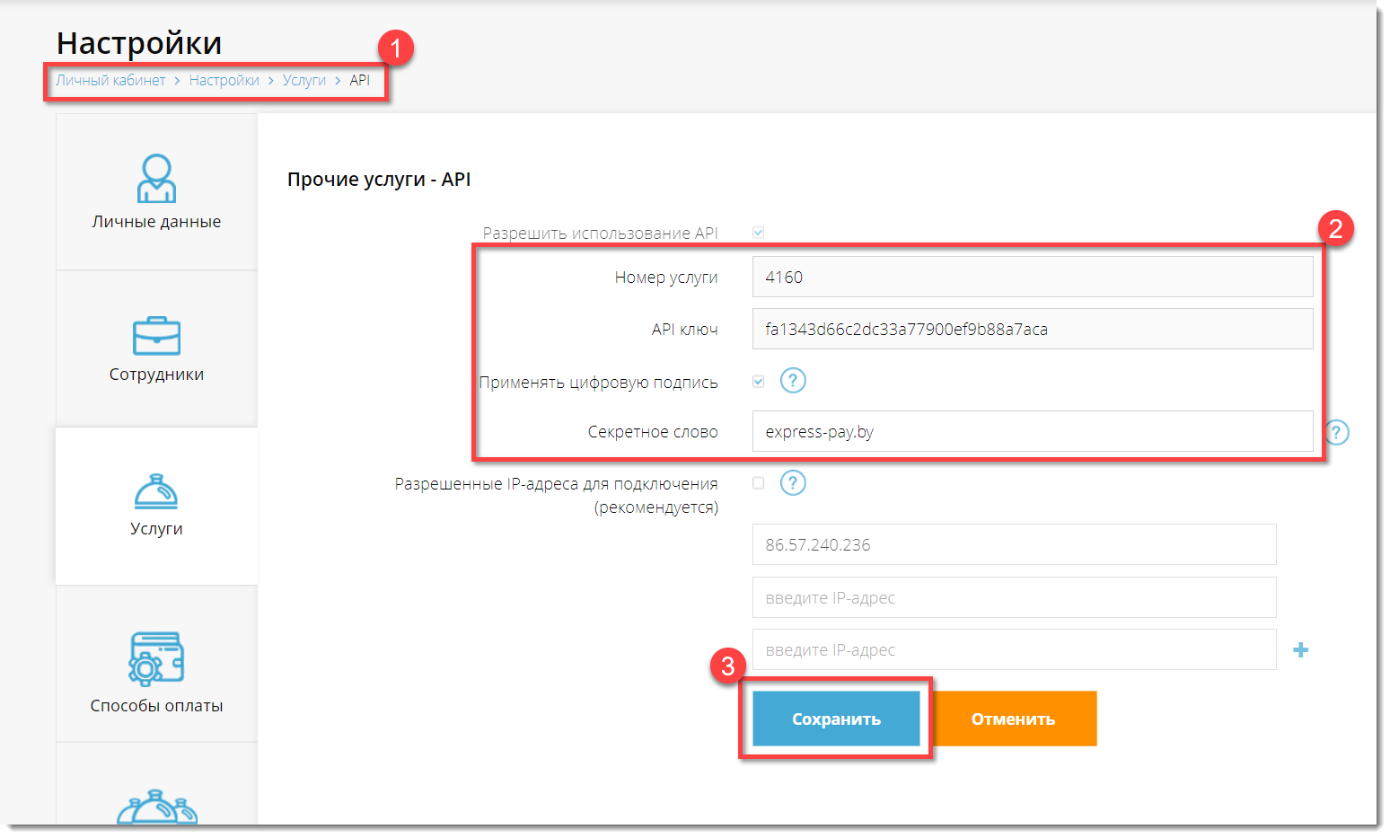Screen dimensions: 1390x838
Task: Toggle Применять цифровую подпись checkbox
Action: pos(759,382)
